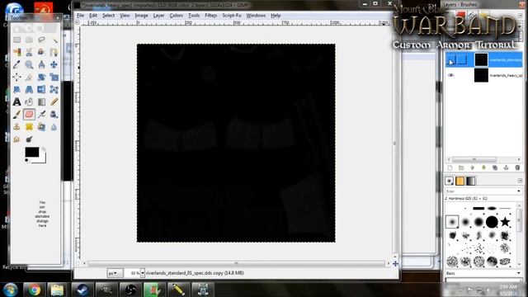Select the Rectangle Select tool
This screenshot has height=297, width=528.
click(x=16, y=40)
